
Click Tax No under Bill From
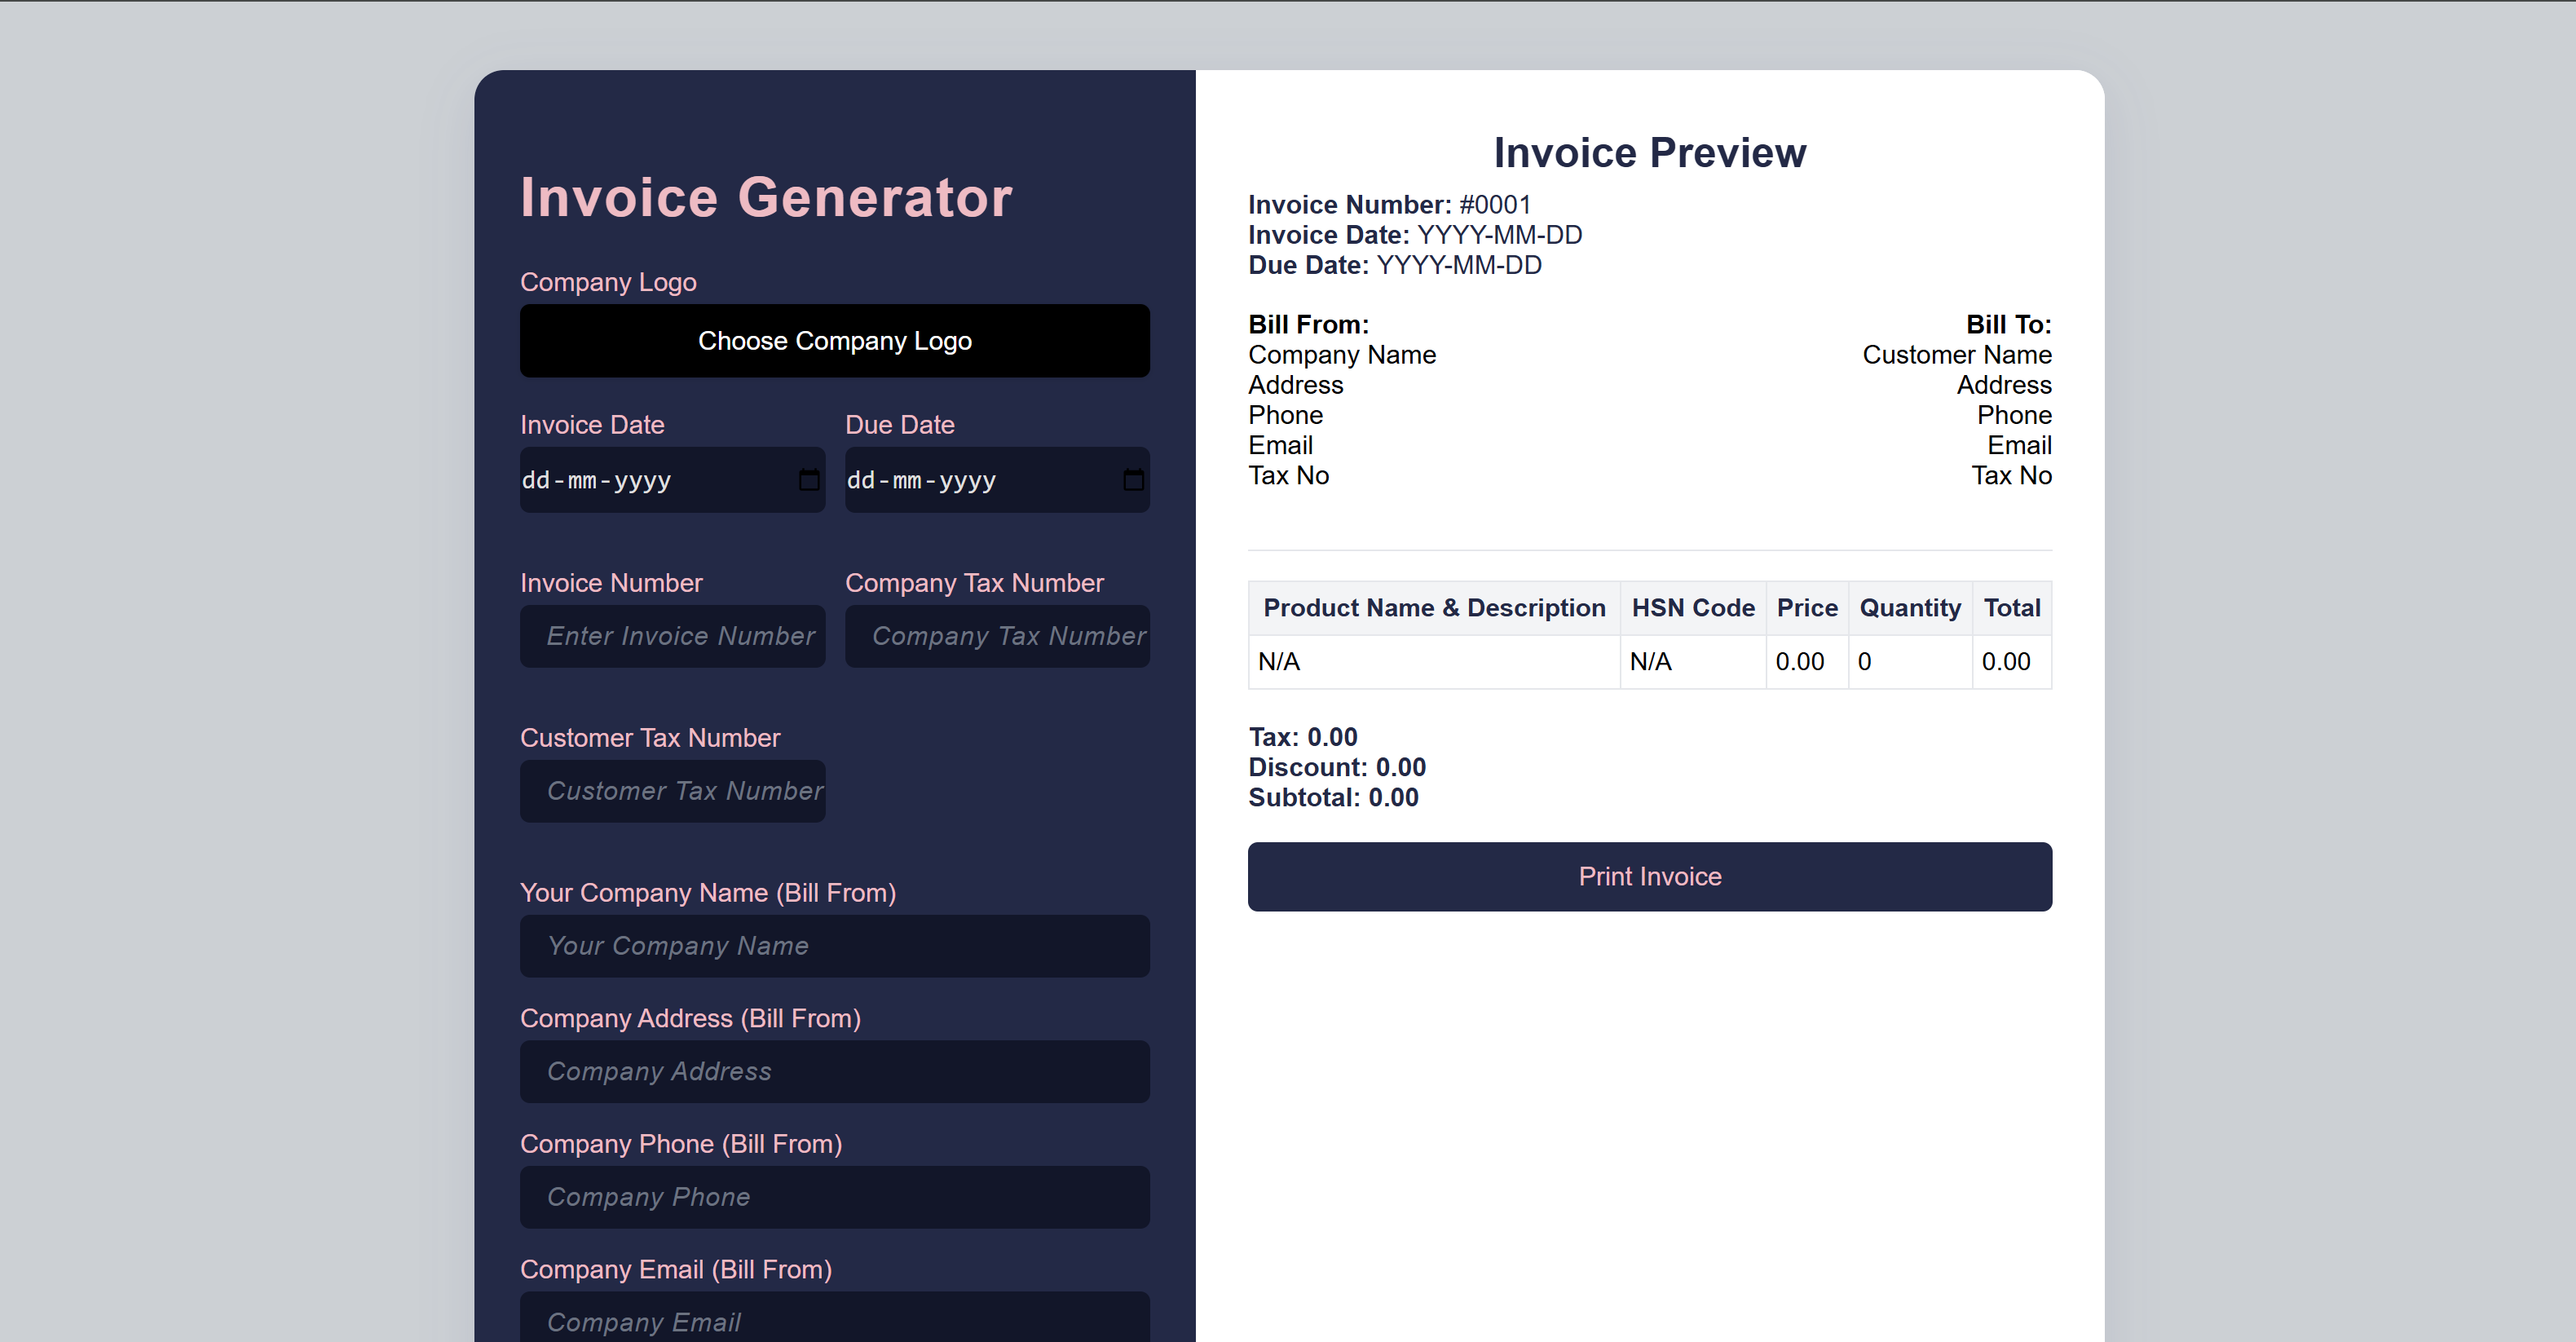[1288, 476]
